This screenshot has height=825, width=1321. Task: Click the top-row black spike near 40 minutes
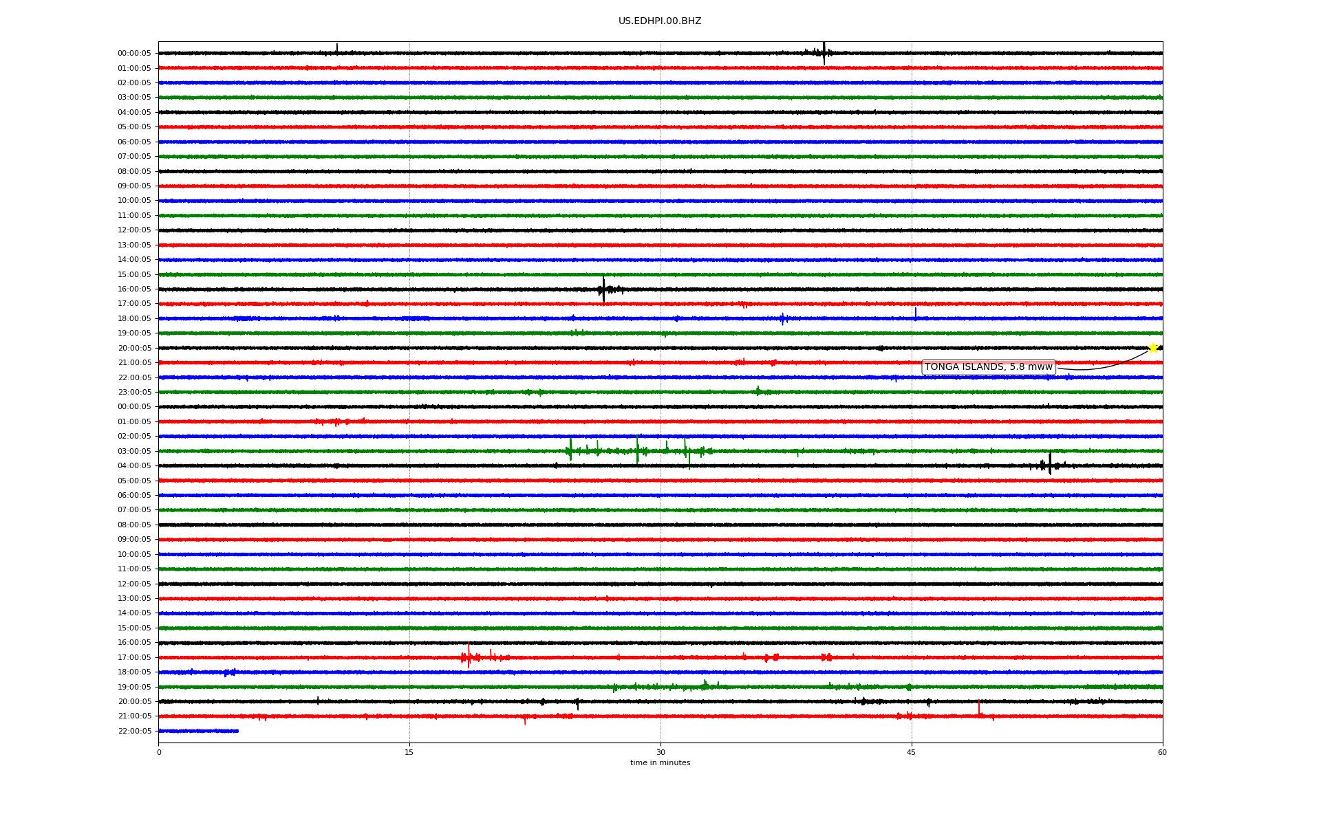point(824,53)
